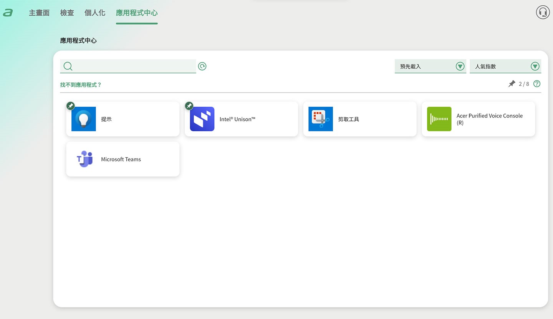
Task: Click the Microsoft Teams icon
Action: tap(84, 159)
